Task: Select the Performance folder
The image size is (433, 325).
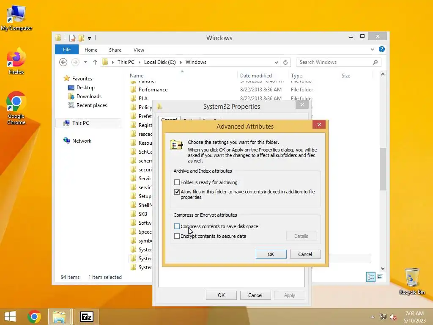Action: [153, 90]
